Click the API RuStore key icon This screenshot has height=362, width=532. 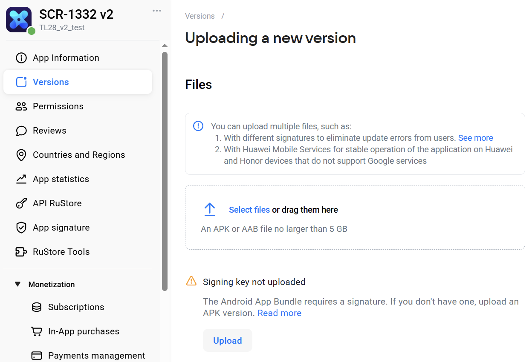(x=21, y=203)
